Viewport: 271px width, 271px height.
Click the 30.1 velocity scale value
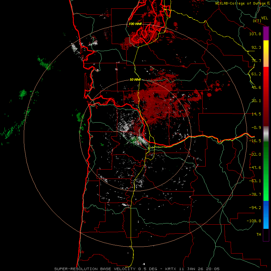pos(256,101)
